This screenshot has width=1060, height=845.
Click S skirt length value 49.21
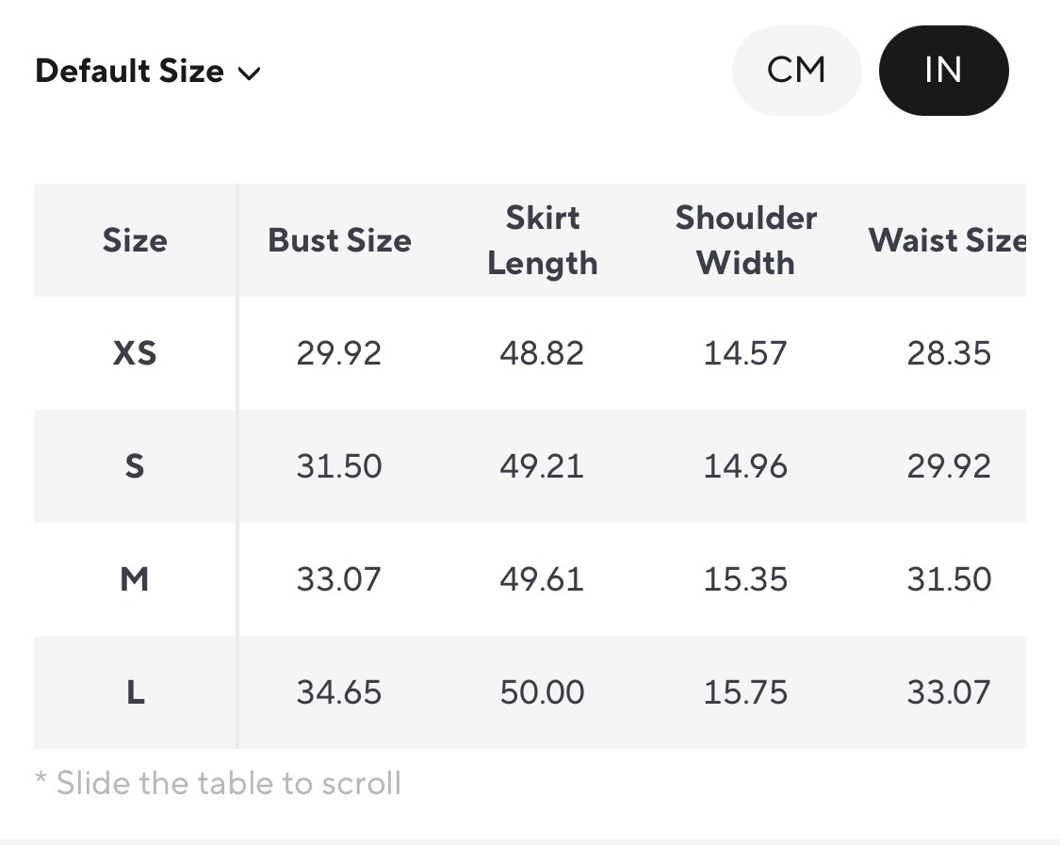coord(542,466)
